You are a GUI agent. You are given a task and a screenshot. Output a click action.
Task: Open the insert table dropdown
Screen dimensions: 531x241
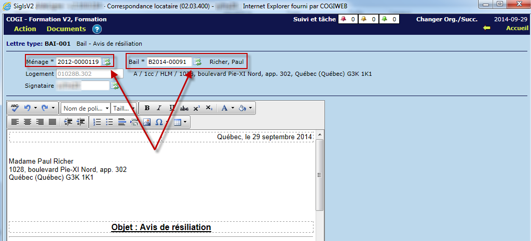click(180, 122)
